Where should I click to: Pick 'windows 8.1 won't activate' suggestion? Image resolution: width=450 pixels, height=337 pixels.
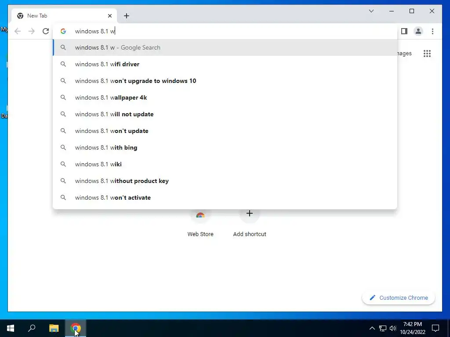point(225,197)
